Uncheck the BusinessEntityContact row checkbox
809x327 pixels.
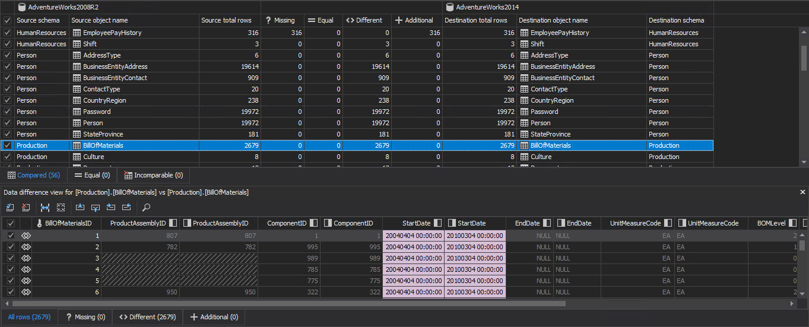tap(7, 78)
